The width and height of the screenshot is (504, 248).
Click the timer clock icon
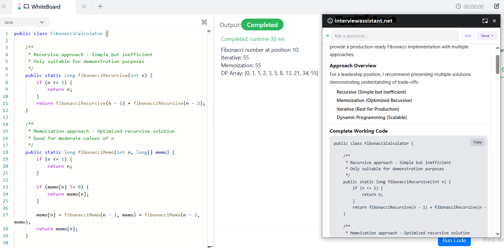pyautogui.click(x=458, y=7)
